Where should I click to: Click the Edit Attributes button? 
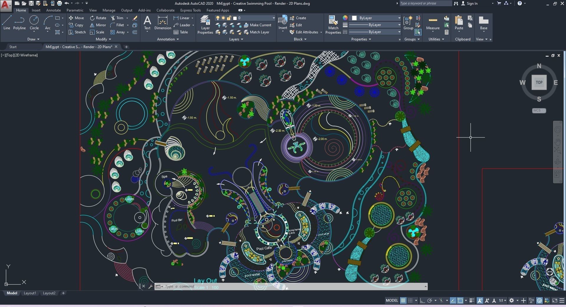(304, 32)
